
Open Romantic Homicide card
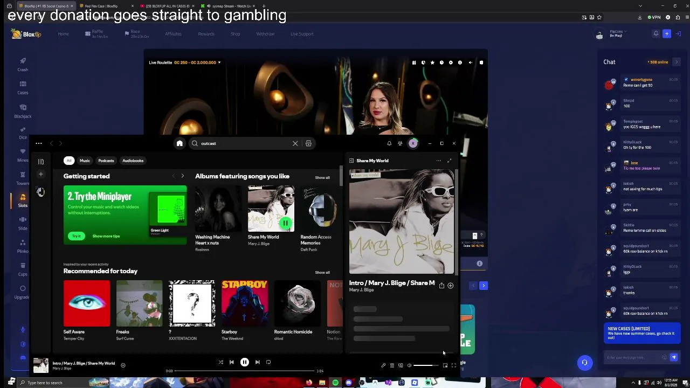coord(297,311)
